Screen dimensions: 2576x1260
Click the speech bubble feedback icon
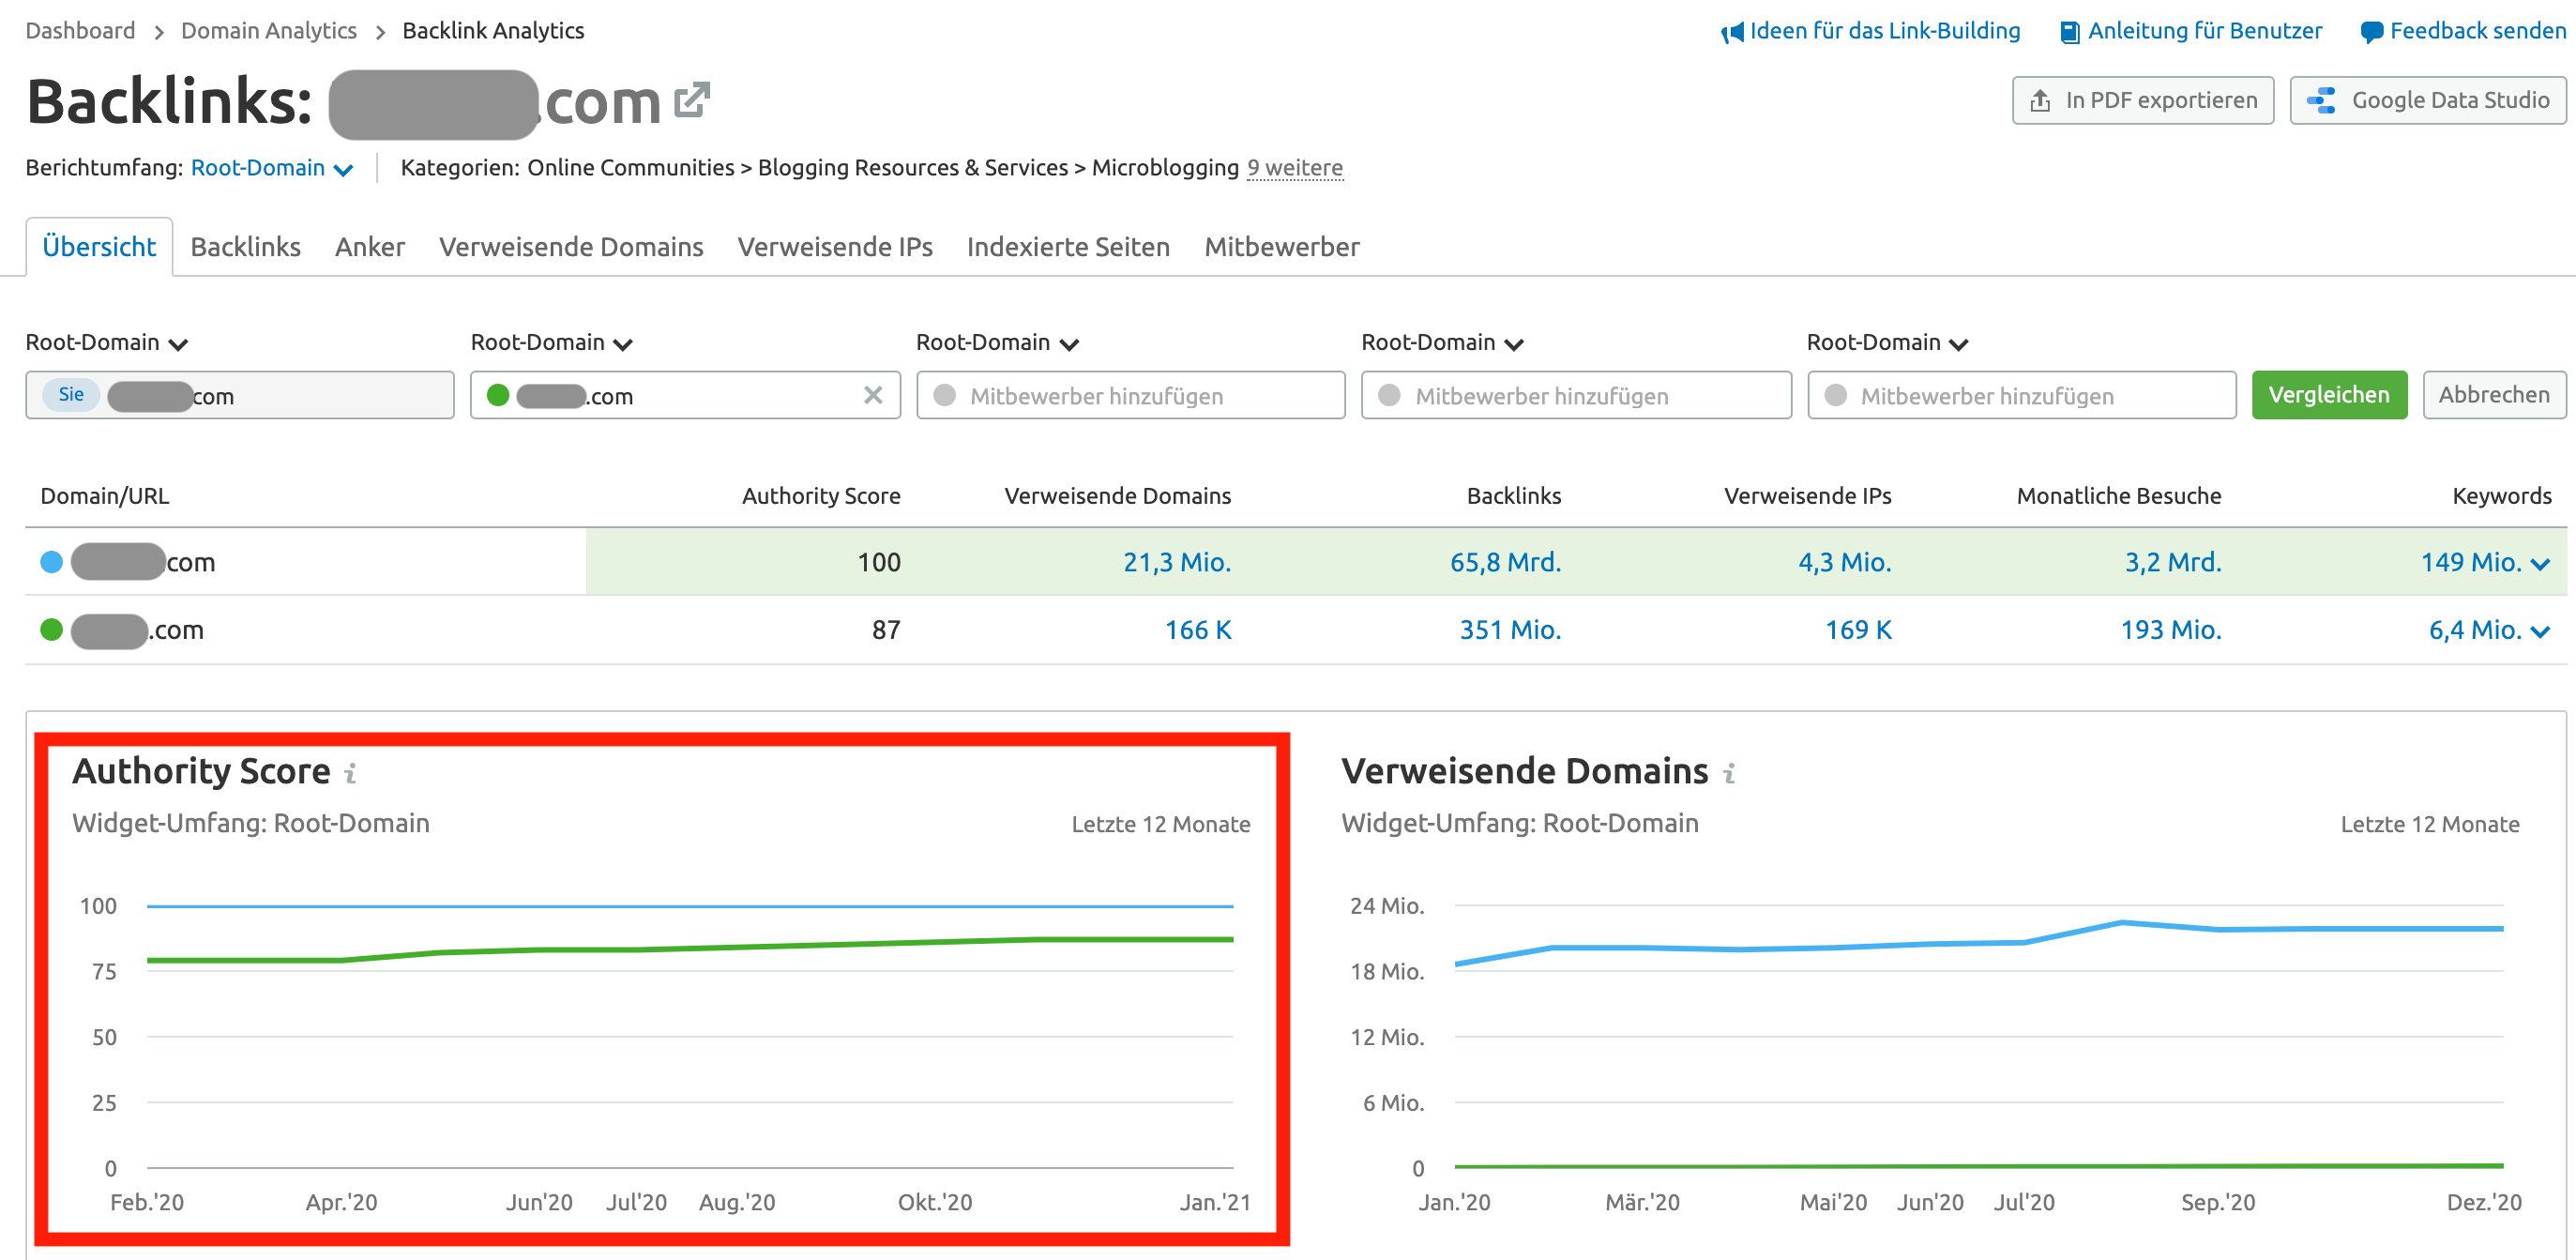click(x=2371, y=32)
